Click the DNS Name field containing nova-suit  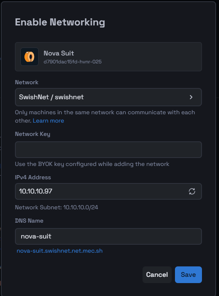(x=108, y=236)
